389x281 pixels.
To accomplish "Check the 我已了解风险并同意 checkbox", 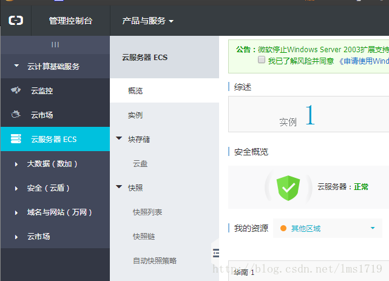I will 262,61.
